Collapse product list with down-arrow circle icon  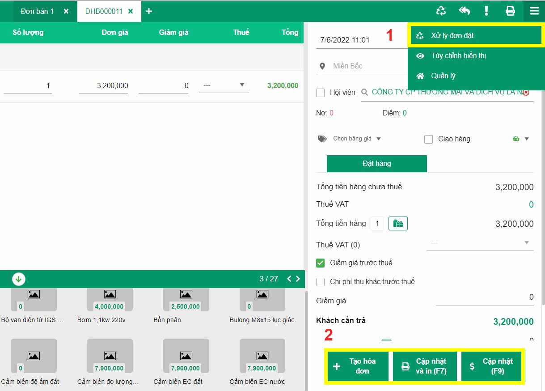point(18,279)
